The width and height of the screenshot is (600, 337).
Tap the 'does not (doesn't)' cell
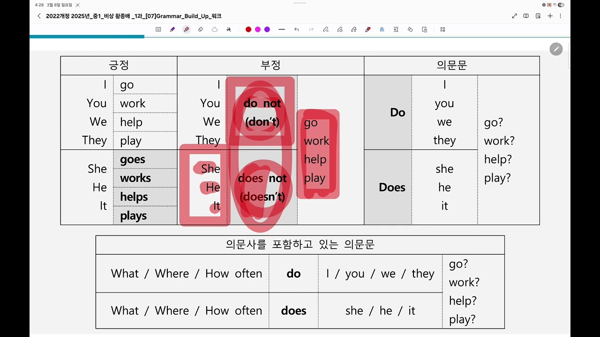click(262, 188)
